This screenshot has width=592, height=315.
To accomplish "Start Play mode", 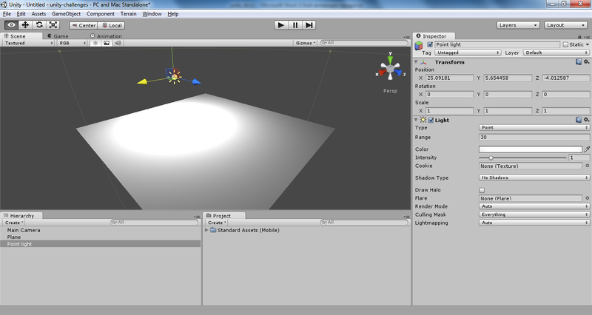I will point(280,25).
